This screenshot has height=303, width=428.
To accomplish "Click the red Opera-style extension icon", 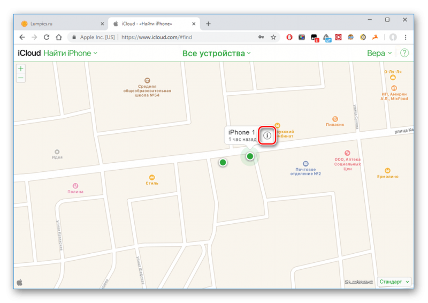I will (x=289, y=37).
